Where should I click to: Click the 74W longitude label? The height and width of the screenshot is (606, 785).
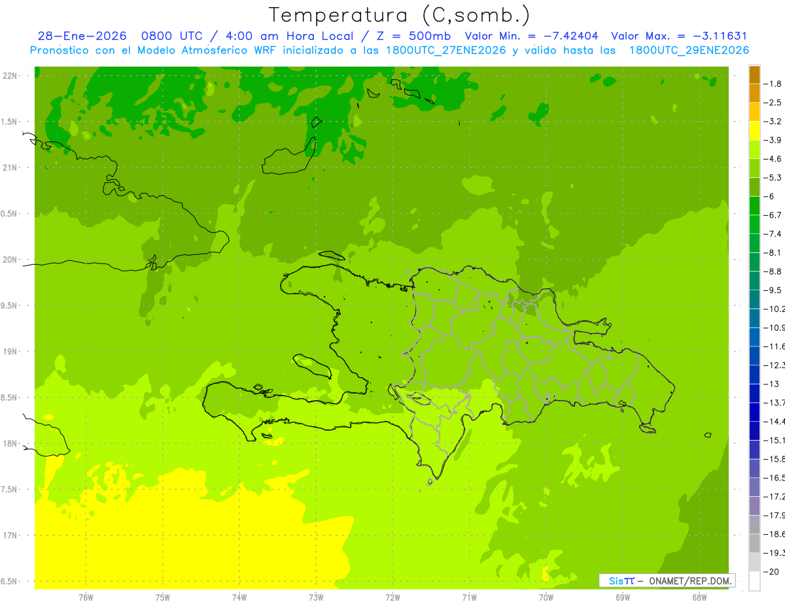click(239, 597)
